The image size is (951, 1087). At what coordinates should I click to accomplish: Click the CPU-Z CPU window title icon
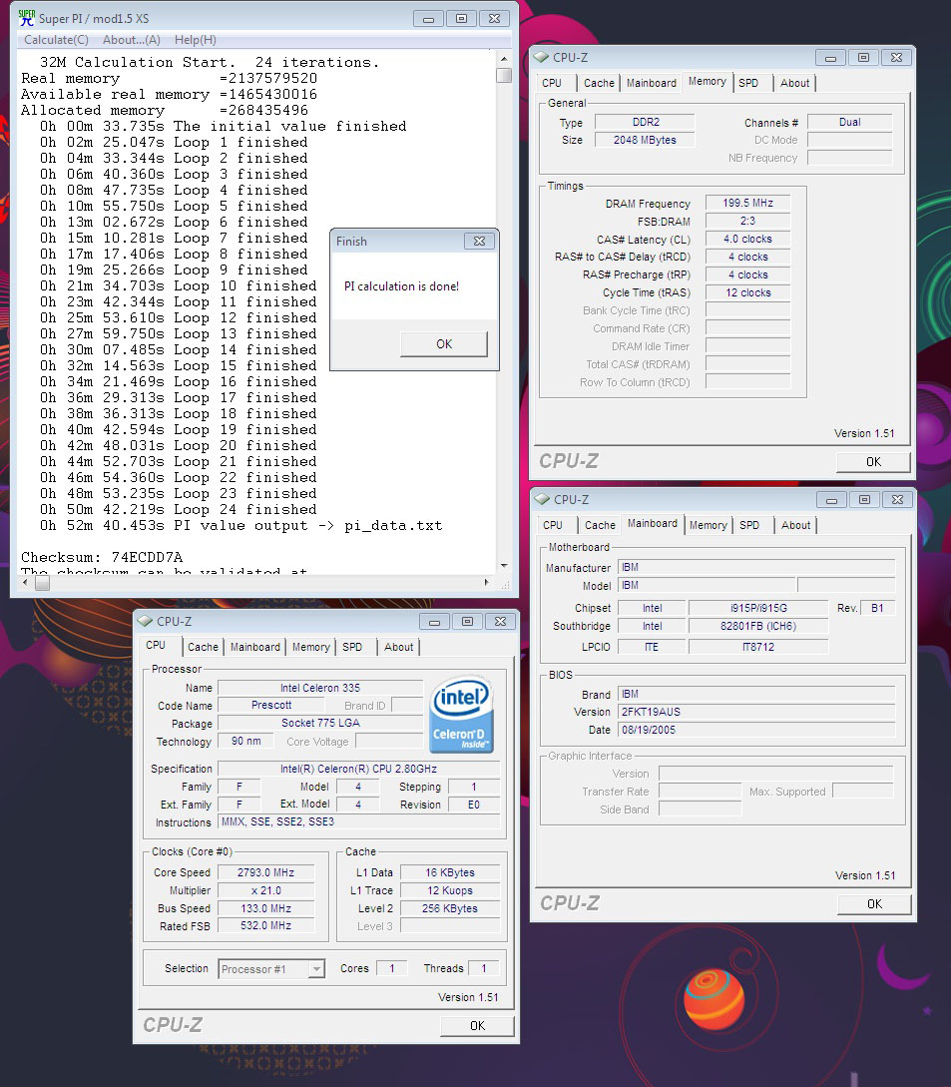145,621
